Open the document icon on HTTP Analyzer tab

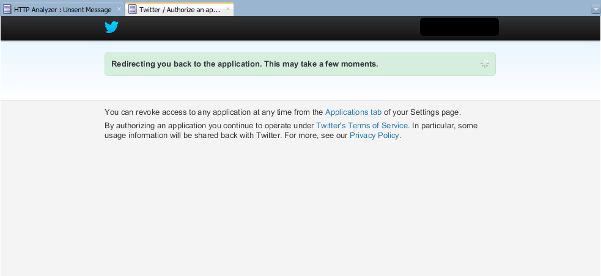click(7, 9)
